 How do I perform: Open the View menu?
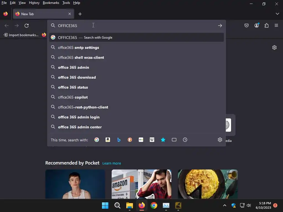[x=22, y=3]
